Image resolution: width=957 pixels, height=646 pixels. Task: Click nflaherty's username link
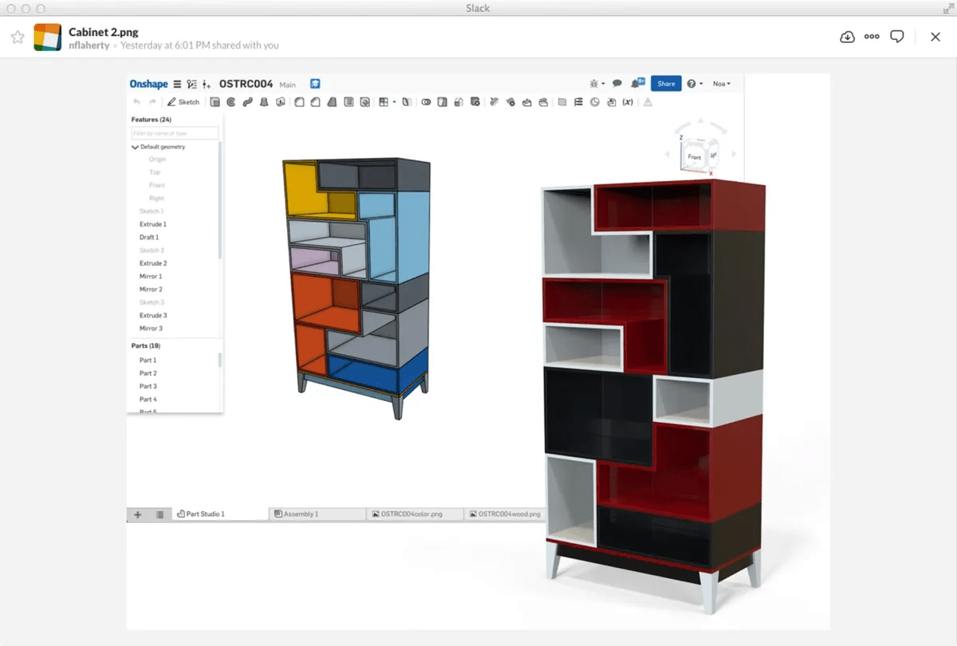coord(88,45)
